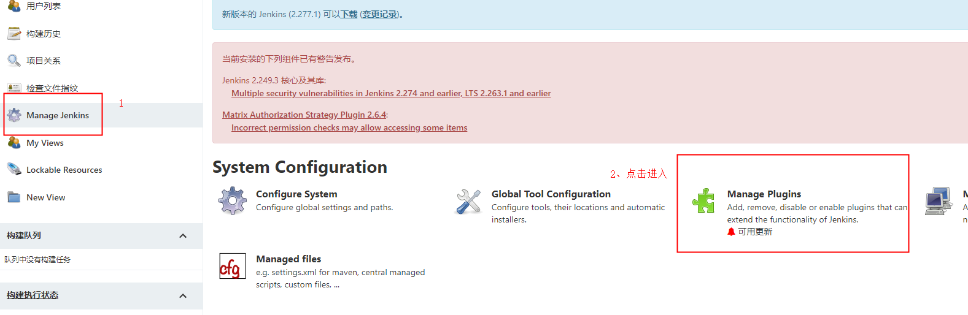Click the Manage Plugins puzzle piece icon
The height and width of the screenshot is (315, 968).
[704, 200]
